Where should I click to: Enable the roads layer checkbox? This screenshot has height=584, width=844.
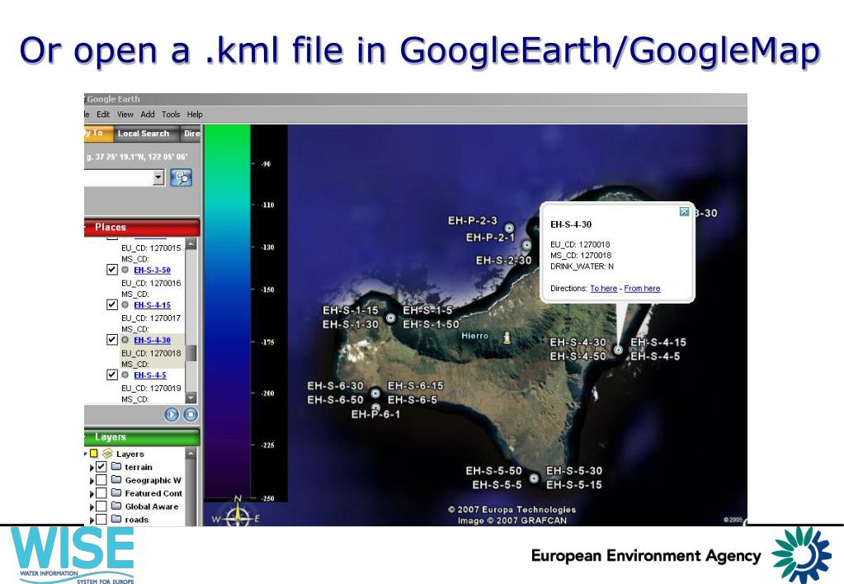click(x=101, y=520)
